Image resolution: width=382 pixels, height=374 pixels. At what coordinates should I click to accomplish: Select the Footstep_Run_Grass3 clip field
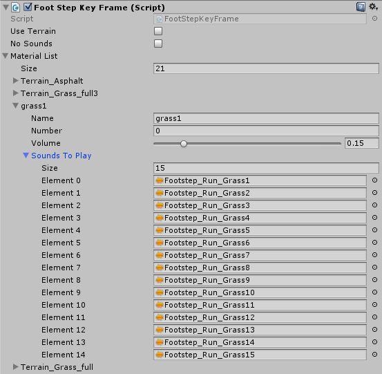(260, 205)
